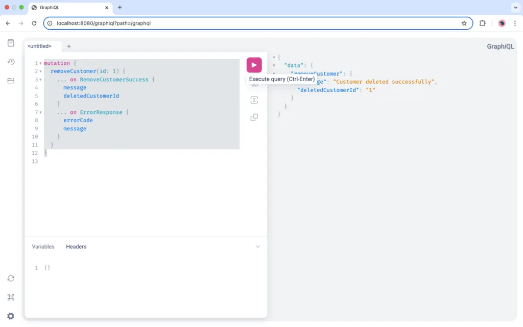This screenshot has height=327, width=523.
Task: Open the keyboard shortcuts dialog icon
Action: click(11, 297)
